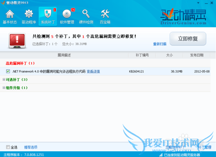Click the 已选择补丁: 1 个 summary text
This screenshot has height=157, width=216.
[x=45, y=44]
